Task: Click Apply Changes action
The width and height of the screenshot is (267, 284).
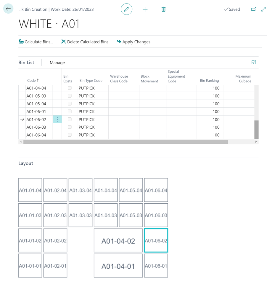Action: coord(133,42)
